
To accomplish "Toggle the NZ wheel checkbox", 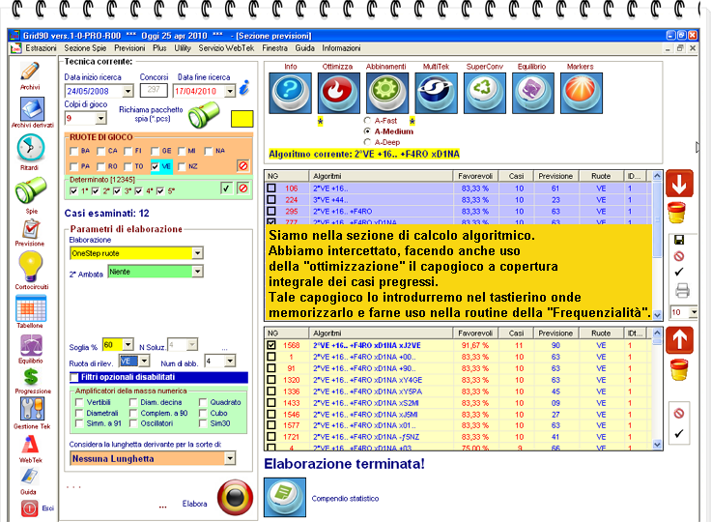I will (182, 166).
